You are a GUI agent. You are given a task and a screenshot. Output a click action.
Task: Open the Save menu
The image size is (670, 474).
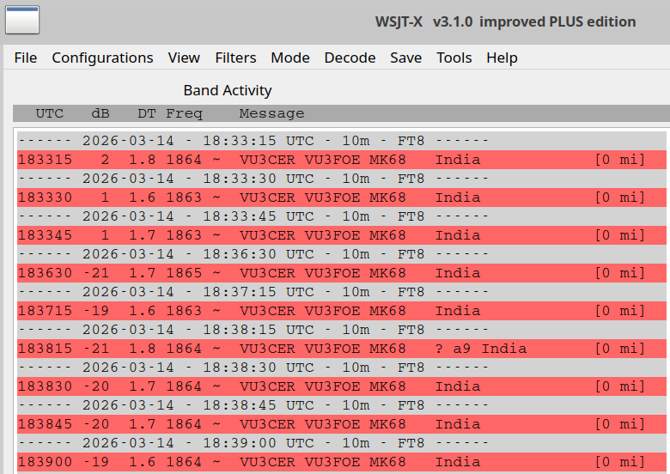[405, 58]
